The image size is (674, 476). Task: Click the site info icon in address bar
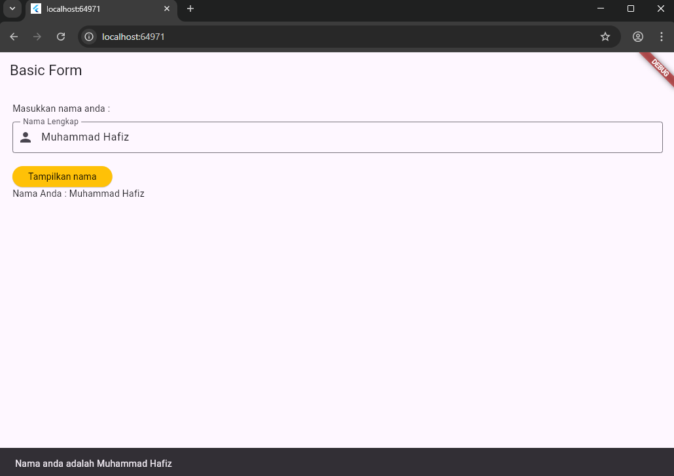pos(88,37)
